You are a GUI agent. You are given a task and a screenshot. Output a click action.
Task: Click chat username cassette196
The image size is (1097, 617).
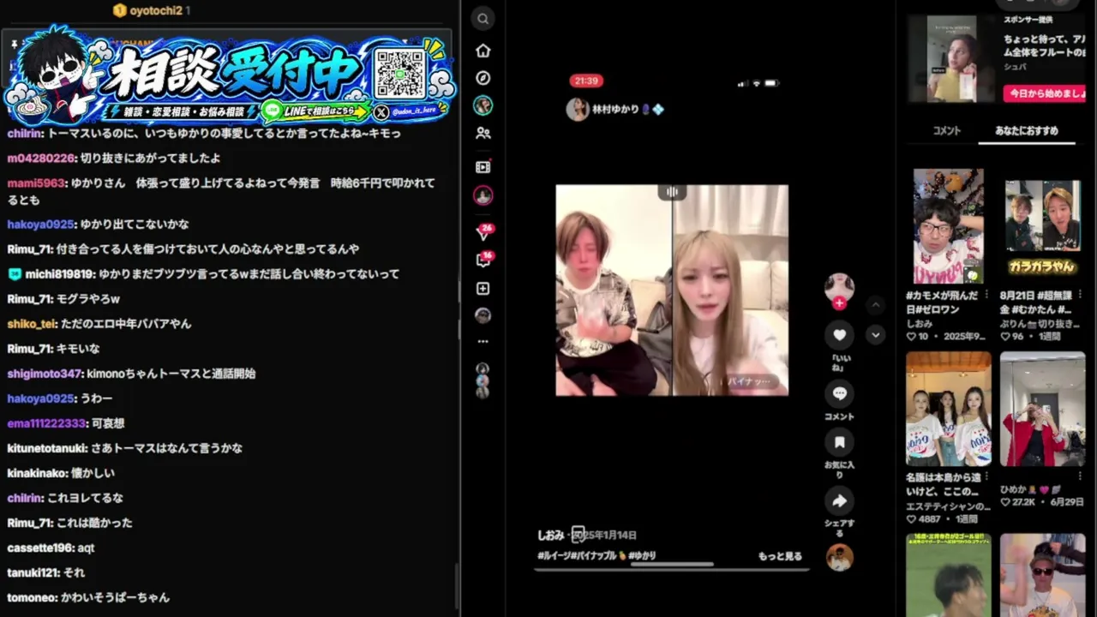(x=40, y=548)
